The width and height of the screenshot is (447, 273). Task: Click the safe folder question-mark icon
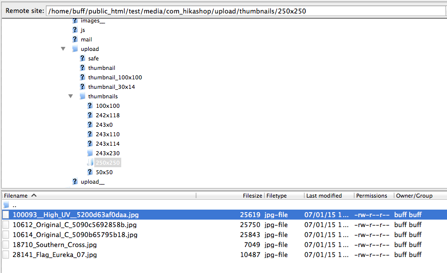click(x=82, y=58)
